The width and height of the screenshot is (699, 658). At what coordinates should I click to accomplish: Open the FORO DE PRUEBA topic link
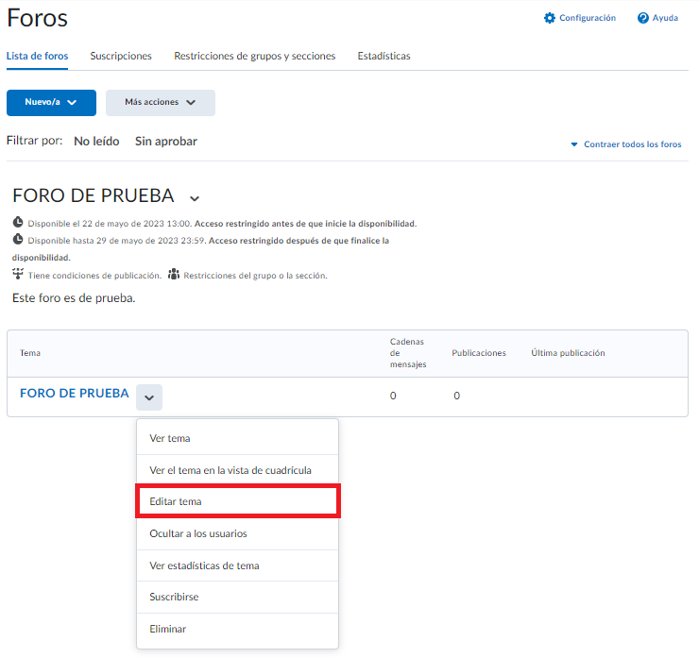tap(74, 394)
